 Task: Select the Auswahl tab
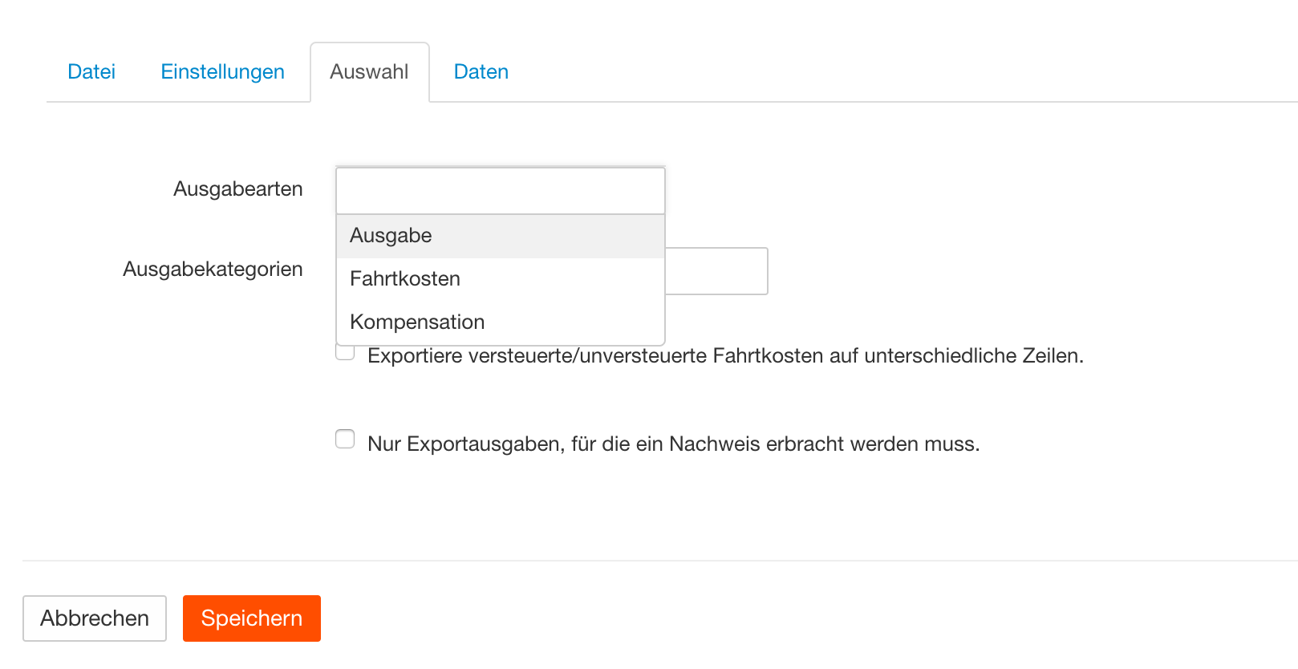[369, 72]
